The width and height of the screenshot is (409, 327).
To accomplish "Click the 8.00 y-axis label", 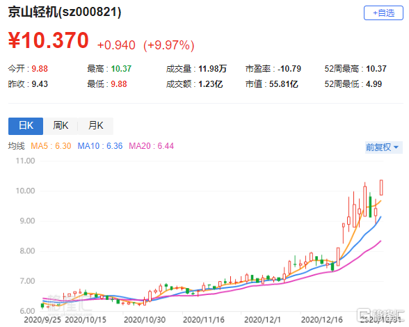I will (27, 251).
